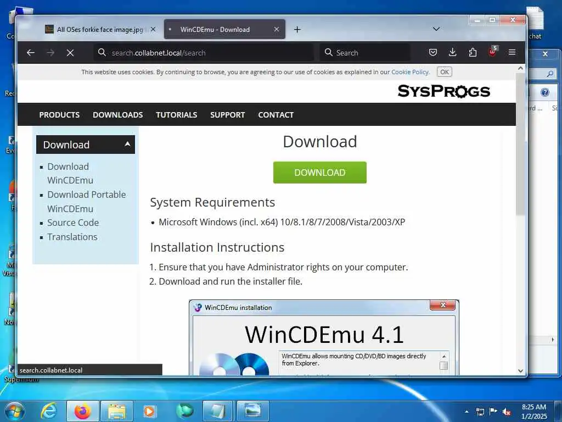Click the 'Installation Instructions' heading
This screenshot has width=562, height=422.
pyautogui.click(x=217, y=248)
